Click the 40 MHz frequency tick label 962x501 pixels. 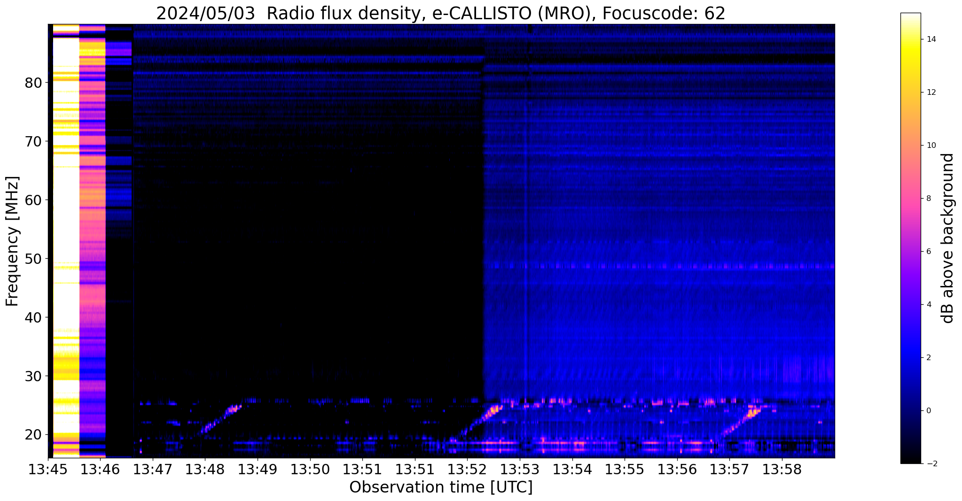point(33,317)
